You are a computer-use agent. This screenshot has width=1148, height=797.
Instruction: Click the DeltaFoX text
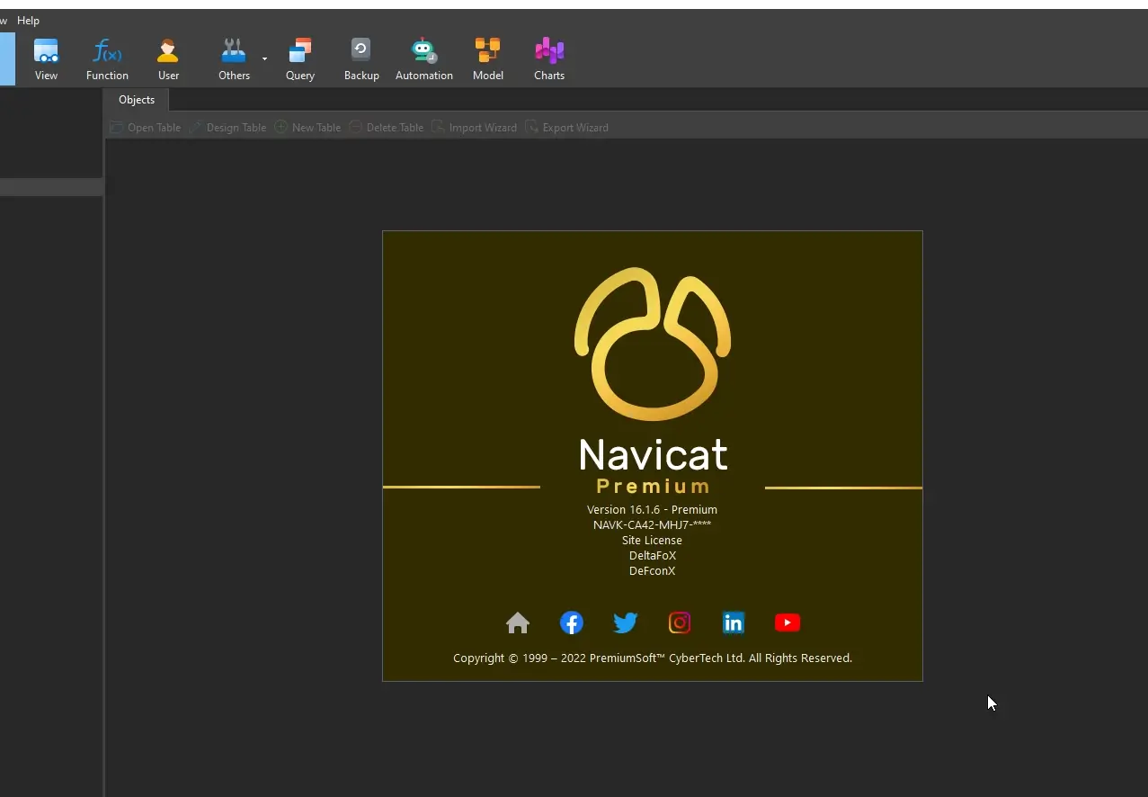click(x=652, y=555)
